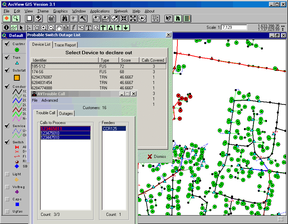Select device row 185-S12
288x224 pixels.
[x=99, y=66]
